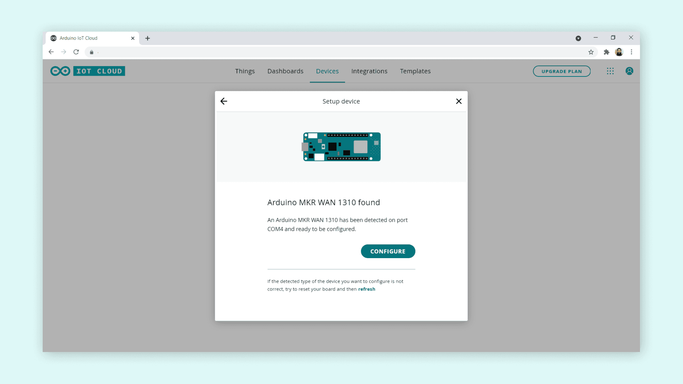Click the UPGRADE PLAN button
This screenshot has width=683, height=384.
561,71
